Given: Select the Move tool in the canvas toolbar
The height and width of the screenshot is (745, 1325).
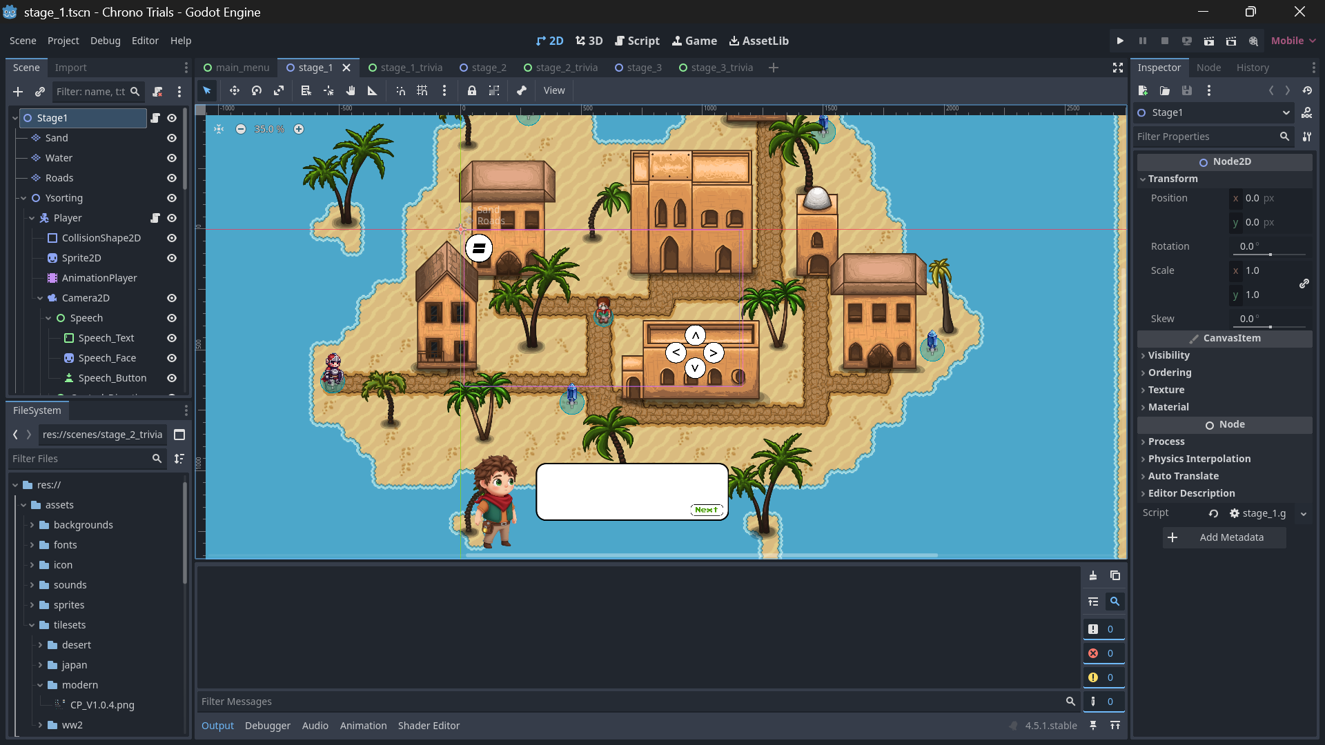Looking at the screenshot, I should pos(234,90).
